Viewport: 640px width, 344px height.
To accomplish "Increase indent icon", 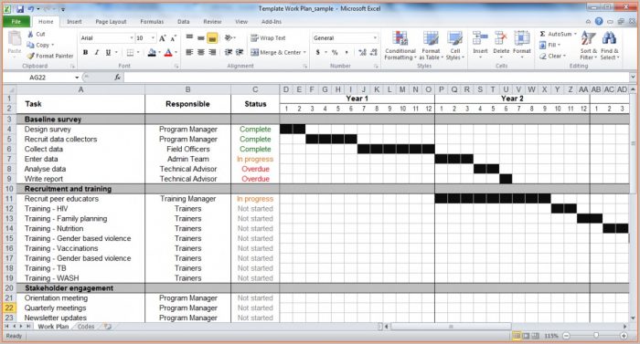I will click(x=240, y=52).
